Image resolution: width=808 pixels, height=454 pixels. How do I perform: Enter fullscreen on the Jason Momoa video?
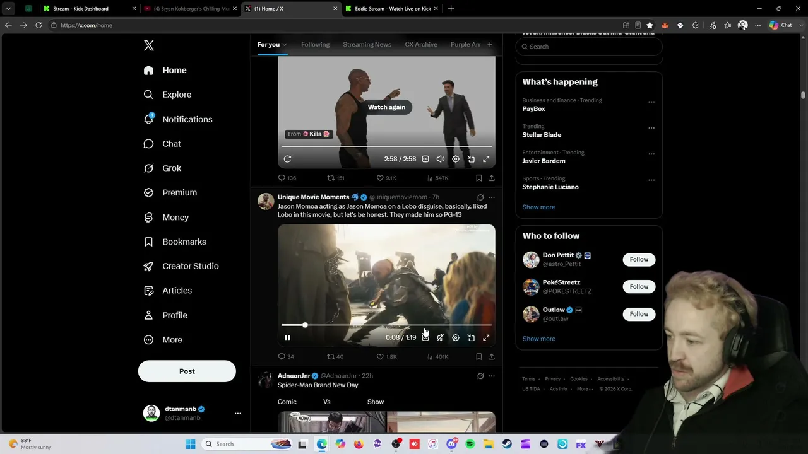click(x=486, y=337)
